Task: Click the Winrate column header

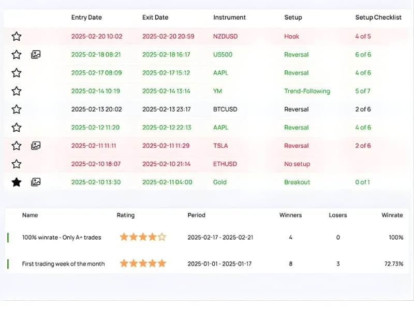Action: [x=392, y=215]
